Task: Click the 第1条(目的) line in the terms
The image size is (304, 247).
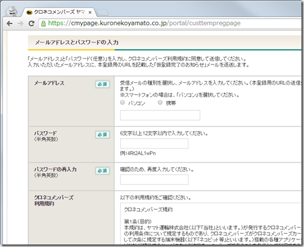Action: pyautogui.click(x=138, y=221)
